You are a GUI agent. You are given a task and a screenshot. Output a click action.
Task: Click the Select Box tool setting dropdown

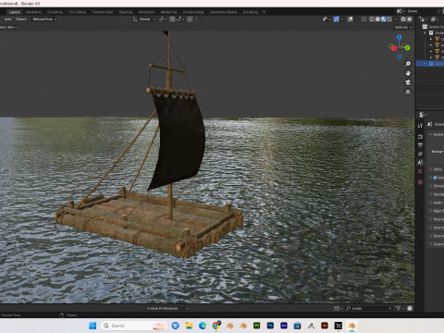pos(8,27)
